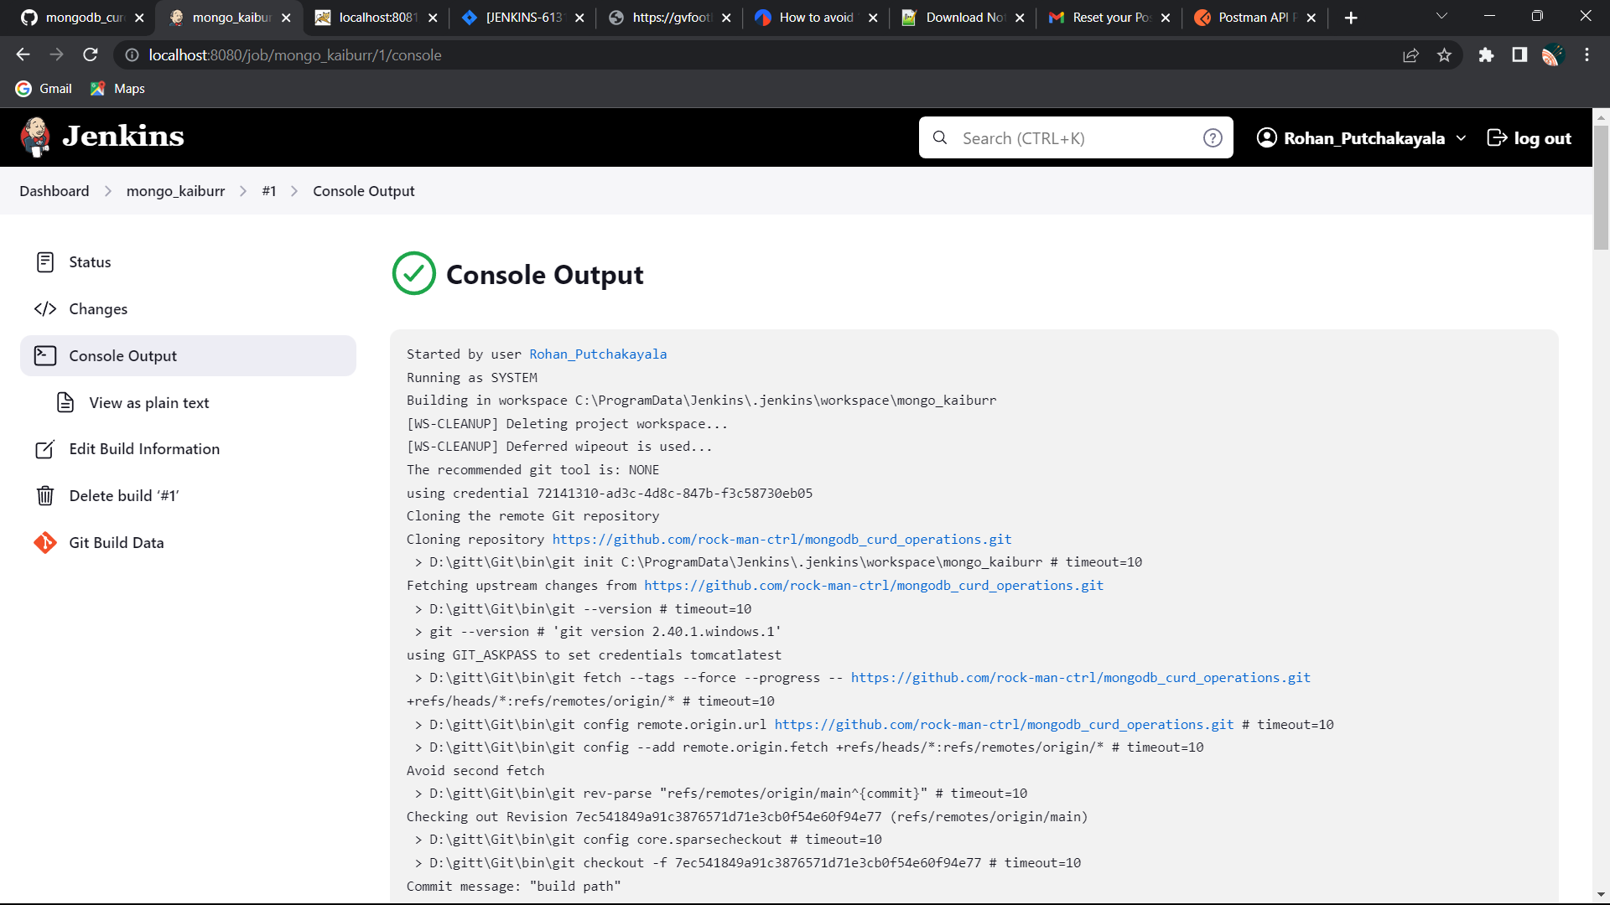Click the Git Build Data icon
The image size is (1610, 905).
click(44, 542)
